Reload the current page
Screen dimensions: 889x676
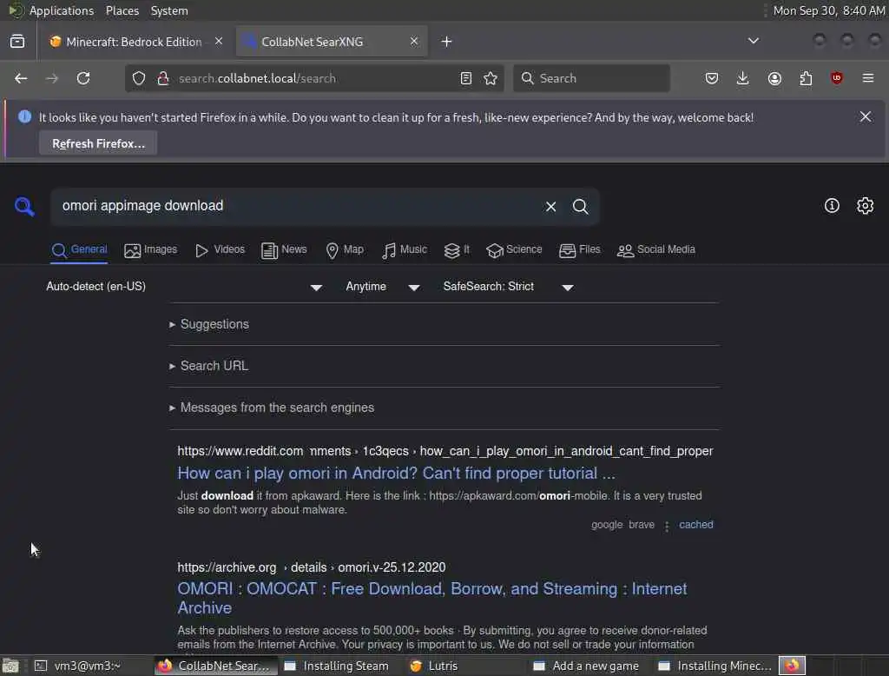(83, 78)
